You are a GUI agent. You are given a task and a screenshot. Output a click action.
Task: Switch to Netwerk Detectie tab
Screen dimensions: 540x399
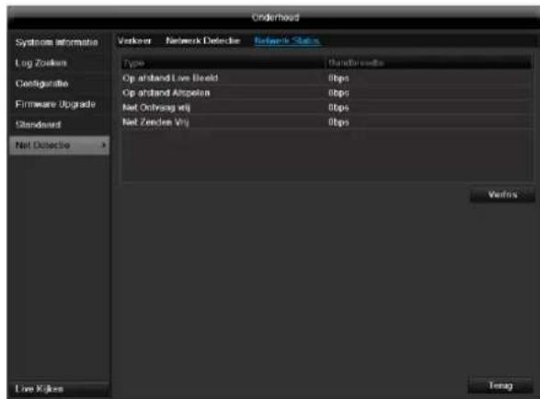(x=202, y=41)
